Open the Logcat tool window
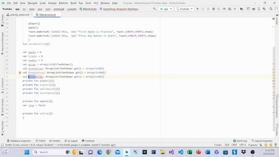The width and height of the screenshot is (279, 157). pos(71,141)
